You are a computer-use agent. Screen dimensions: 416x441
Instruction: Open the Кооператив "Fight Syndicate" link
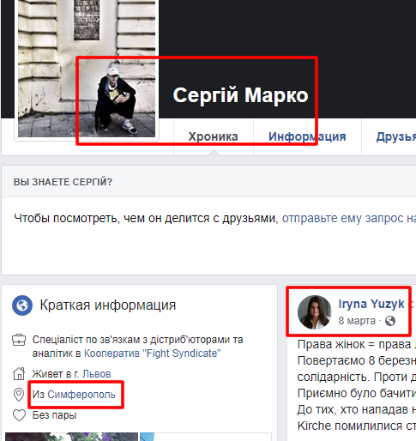tap(153, 353)
